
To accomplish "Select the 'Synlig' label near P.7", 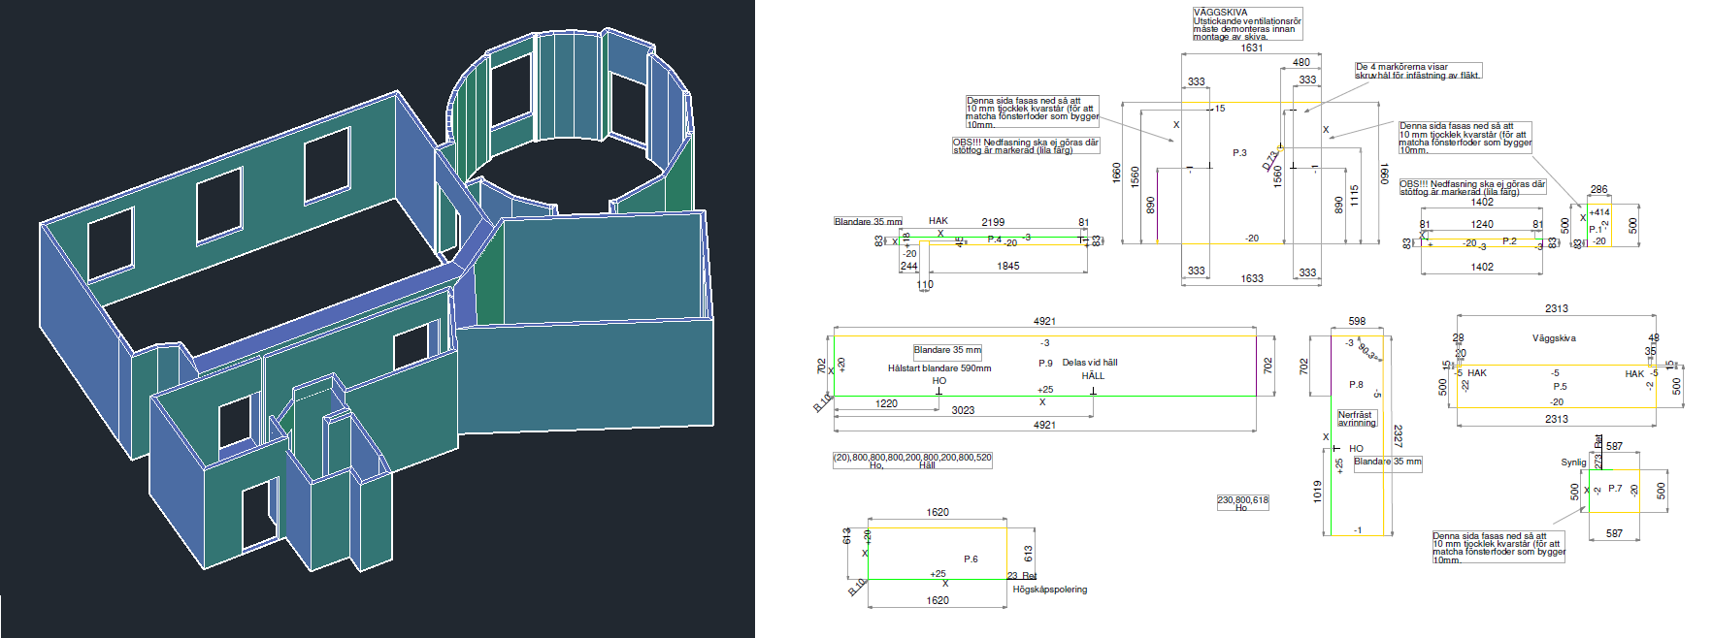I will [x=1573, y=463].
